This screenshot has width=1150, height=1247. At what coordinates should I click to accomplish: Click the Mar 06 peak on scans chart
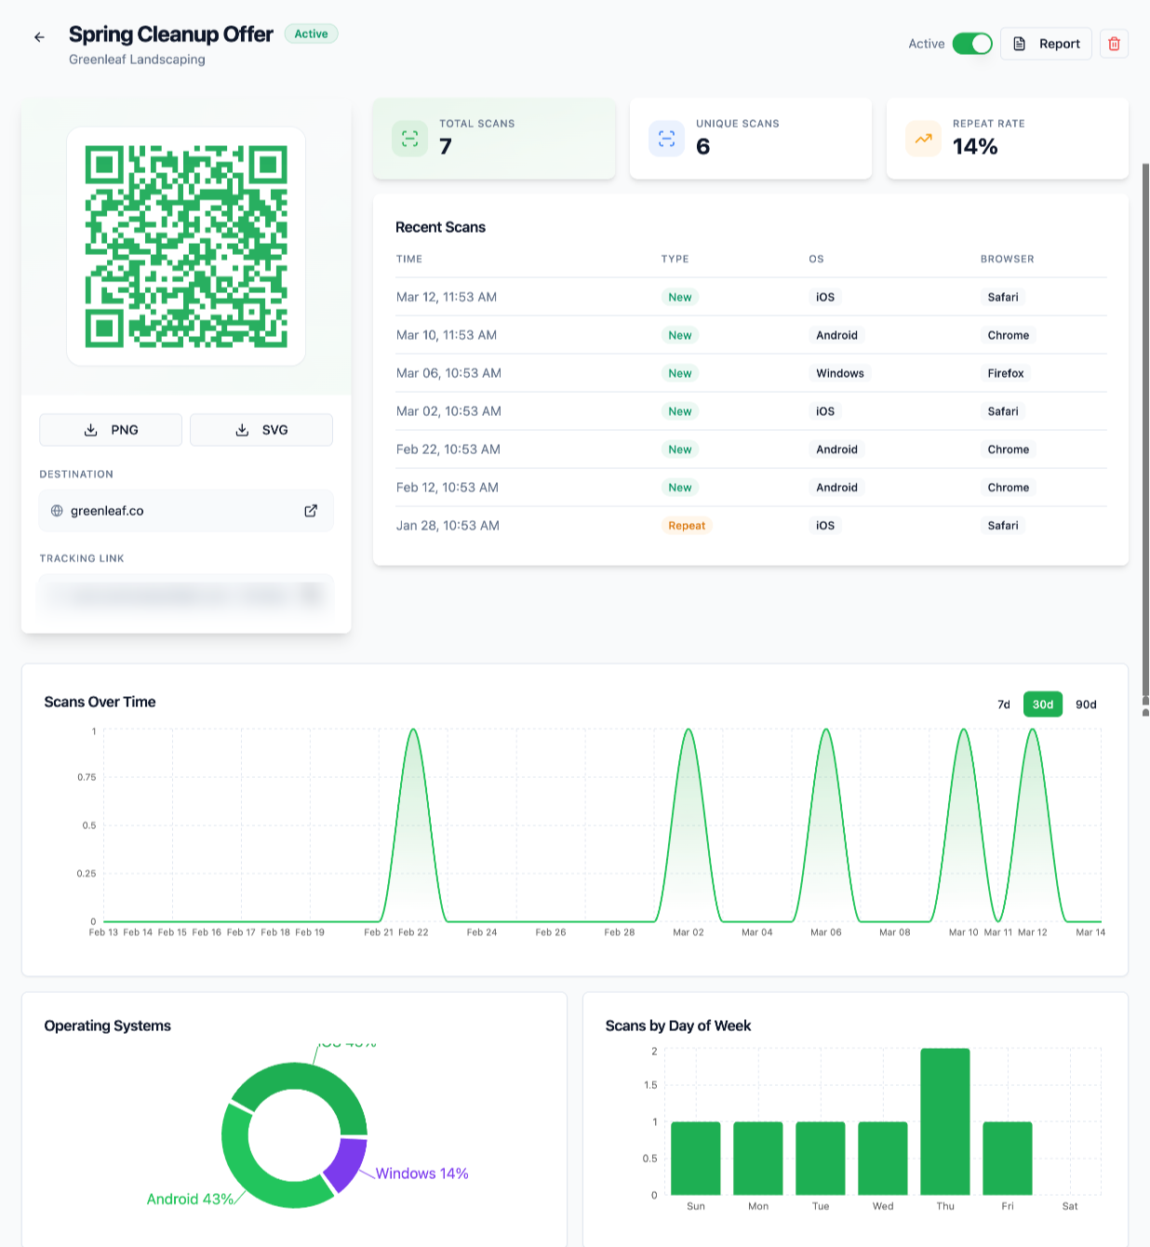tap(825, 730)
